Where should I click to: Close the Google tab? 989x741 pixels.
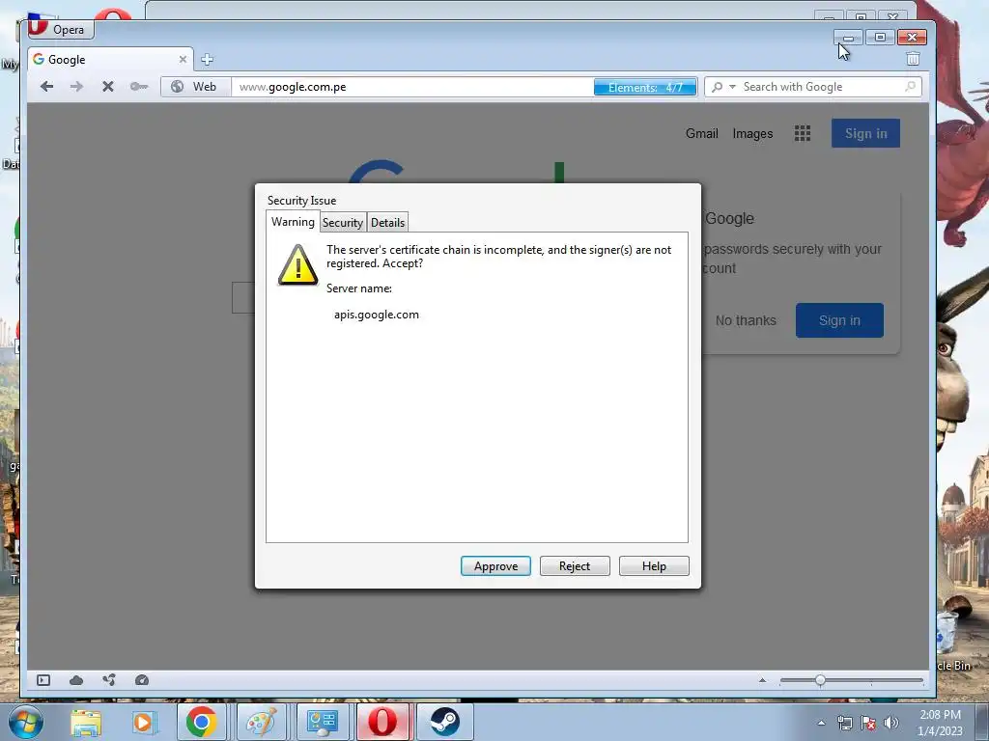[183, 59]
